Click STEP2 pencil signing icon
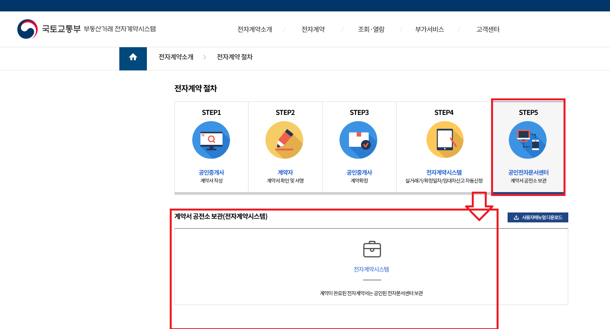Image resolution: width=610 pixels, height=329 pixels. point(284,140)
